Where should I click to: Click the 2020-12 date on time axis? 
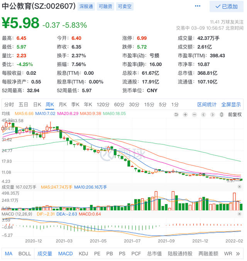(33, 241)
